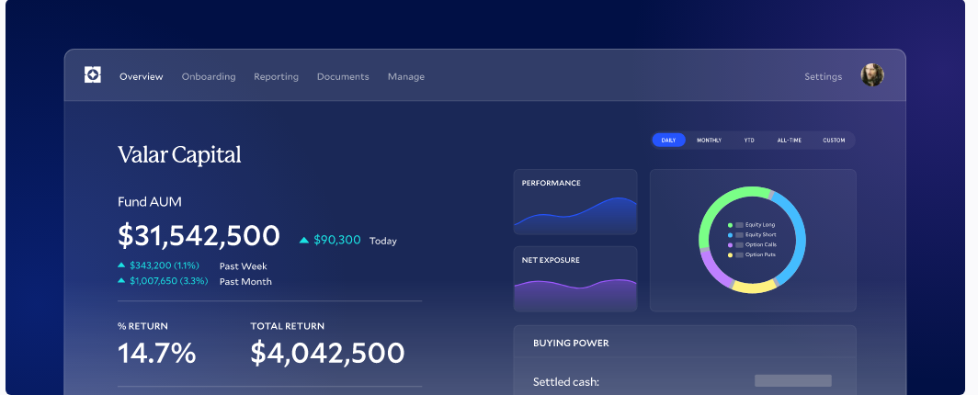Choose the Custom time range
978x395 pixels.
(x=834, y=141)
